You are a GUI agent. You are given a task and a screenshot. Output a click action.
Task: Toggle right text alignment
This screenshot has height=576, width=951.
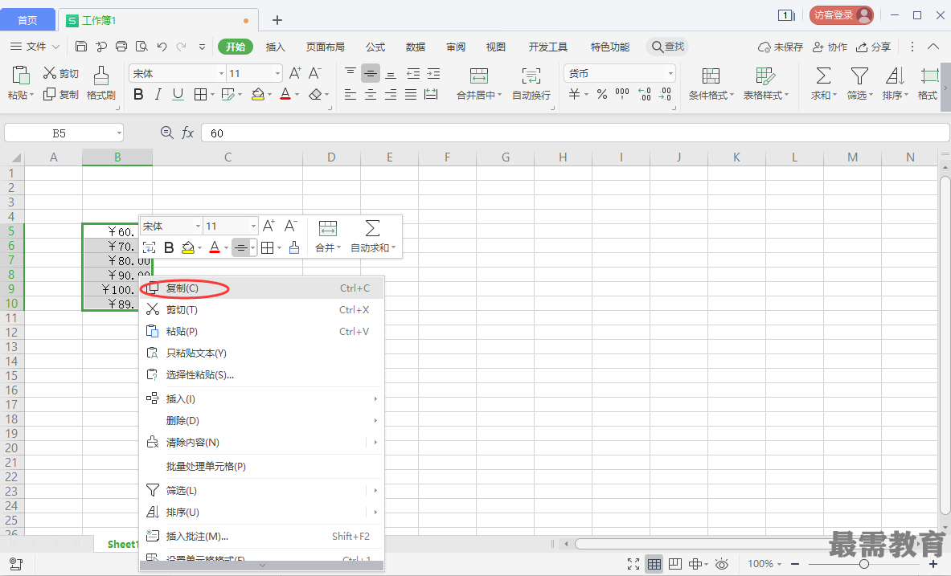click(391, 94)
